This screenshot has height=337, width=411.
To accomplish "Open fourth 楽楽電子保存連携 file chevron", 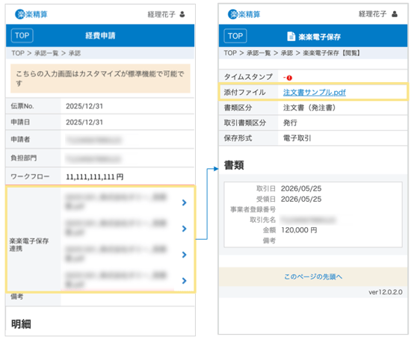I will pyautogui.click(x=184, y=281).
